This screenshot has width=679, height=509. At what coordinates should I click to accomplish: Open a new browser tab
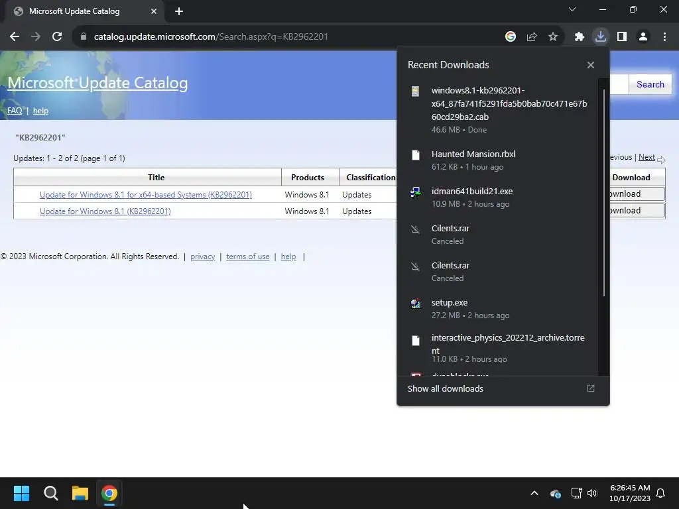(179, 11)
